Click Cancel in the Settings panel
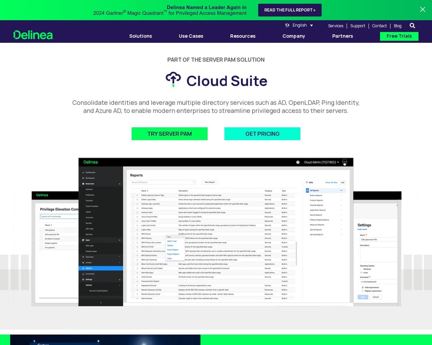The height and width of the screenshot is (345, 432). 376,297
